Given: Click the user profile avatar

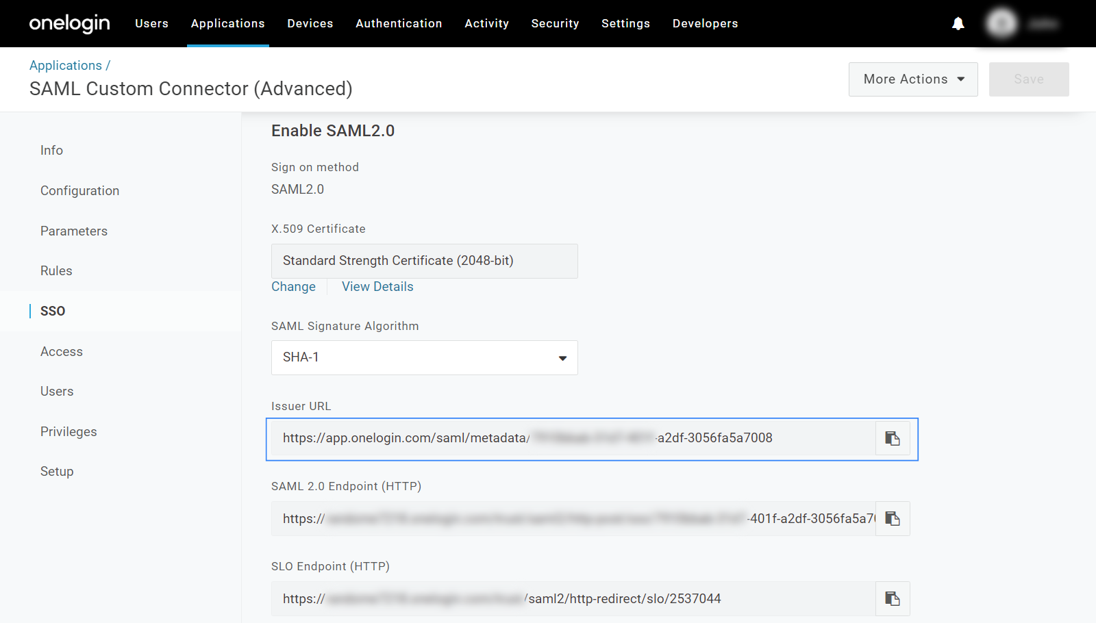Looking at the screenshot, I should [x=1001, y=24].
